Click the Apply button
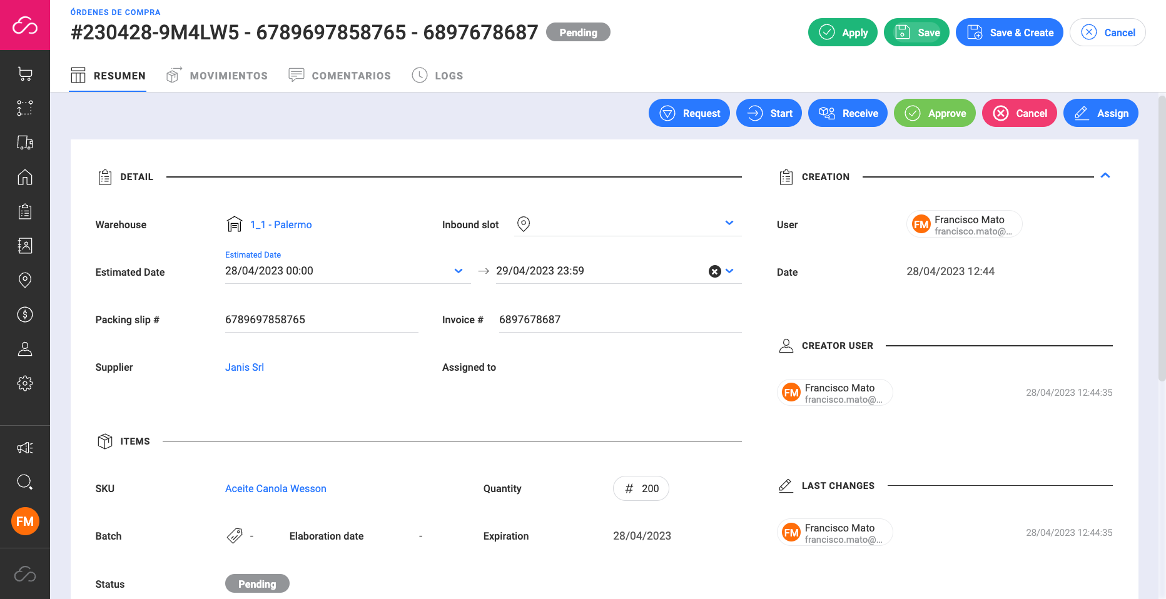1166x599 pixels. pos(843,33)
